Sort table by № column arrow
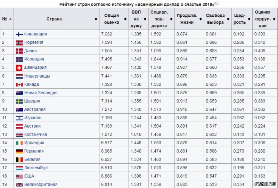This screenshot has width=278, height=188. pyautogui.click(x=10, y=19)
